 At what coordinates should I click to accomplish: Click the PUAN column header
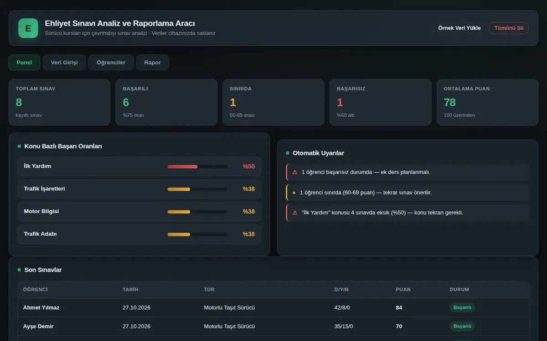[x=403, y=290]
